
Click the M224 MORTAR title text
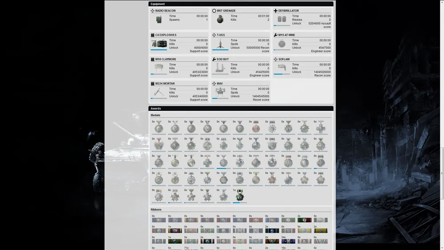tap(165, 83)
